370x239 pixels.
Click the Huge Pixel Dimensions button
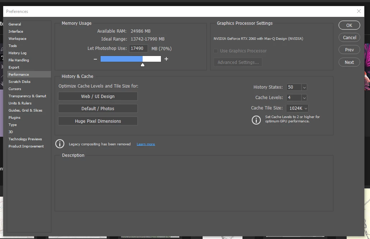98,121
